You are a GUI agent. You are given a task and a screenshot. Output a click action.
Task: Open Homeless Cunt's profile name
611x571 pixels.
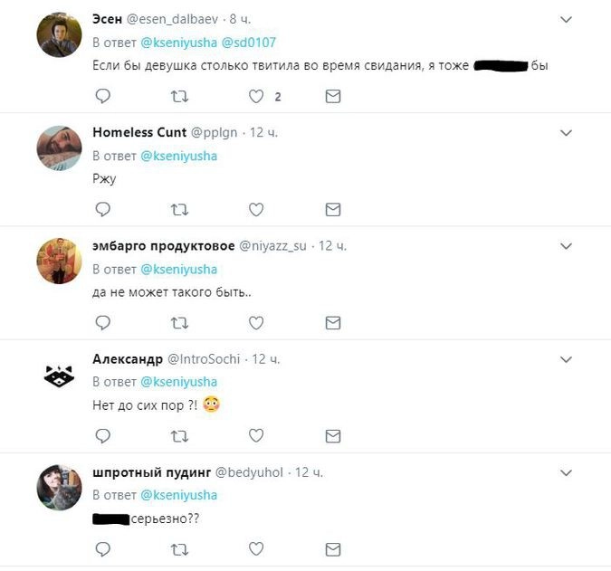point(139,132)
